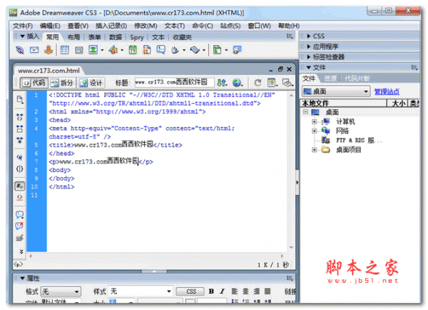Click the image insert icon
The image size is (428, 310).
coord(93,50)
